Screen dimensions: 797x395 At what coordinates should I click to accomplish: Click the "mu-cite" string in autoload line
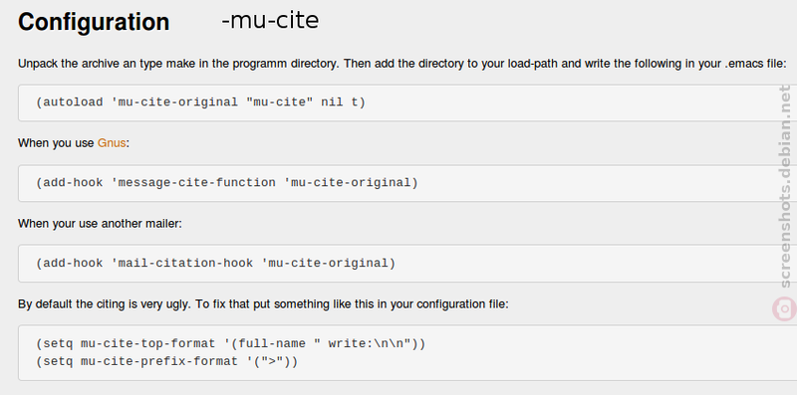pos(279,102)
